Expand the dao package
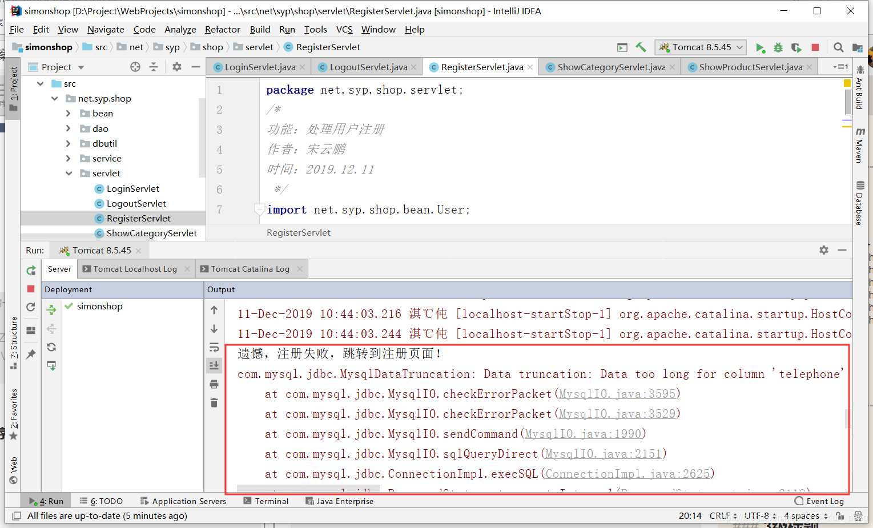This screenshot has width=873, height=528. [68, 129]
